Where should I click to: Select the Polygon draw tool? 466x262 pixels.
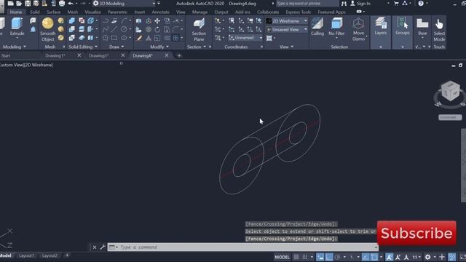click(x=105, y=38)
